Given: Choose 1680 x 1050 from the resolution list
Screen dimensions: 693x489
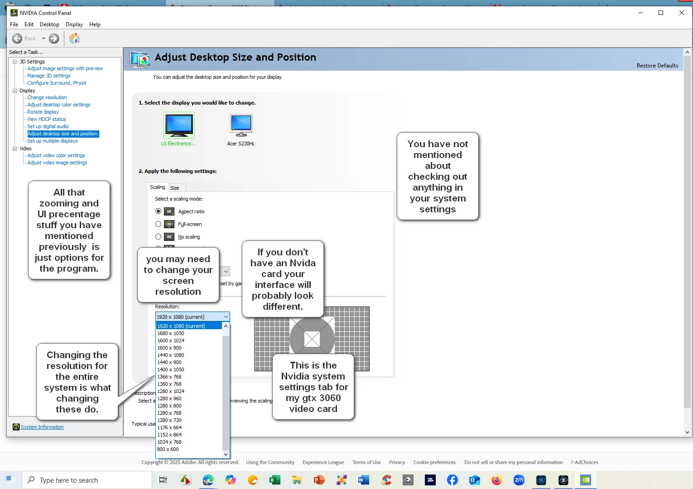Looking at the screenshot, I should pos(189,333).
